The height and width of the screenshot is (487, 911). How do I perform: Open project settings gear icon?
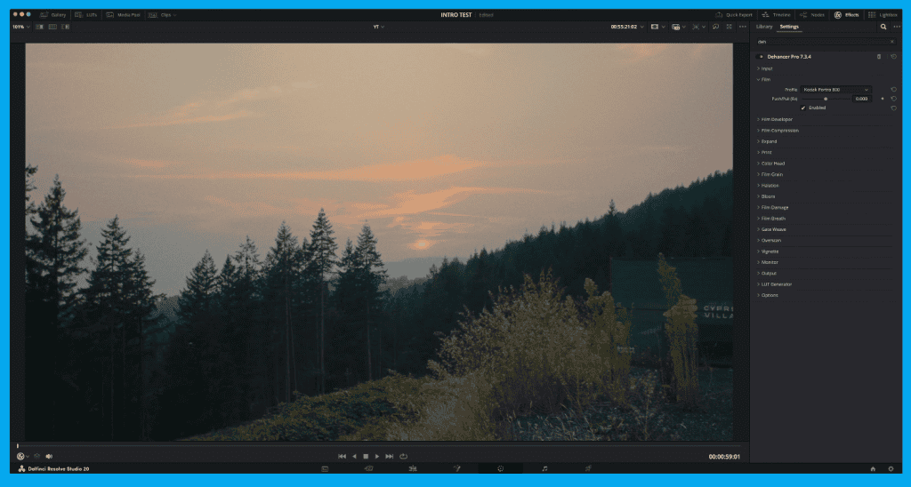pos(892,468)
